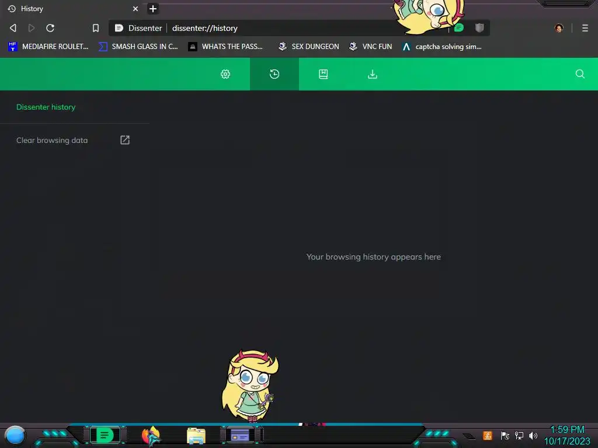Click Clear browsing data
Image resolution: width=598 pixels, height=448 pixels.
click(52, 140)
